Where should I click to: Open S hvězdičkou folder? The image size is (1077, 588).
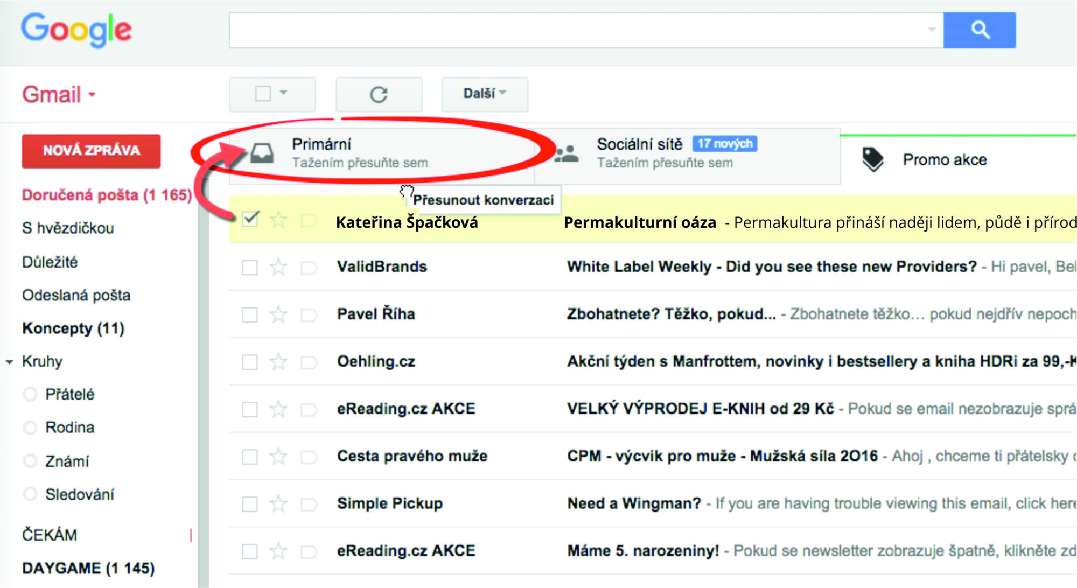point(68,228)
